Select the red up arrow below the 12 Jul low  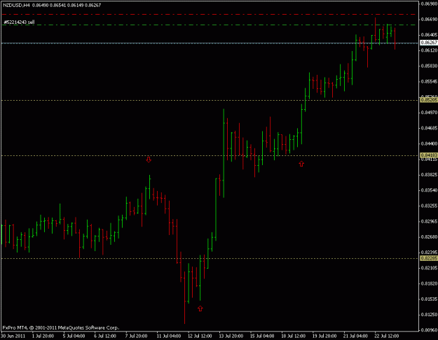click(x=200, y=309)
